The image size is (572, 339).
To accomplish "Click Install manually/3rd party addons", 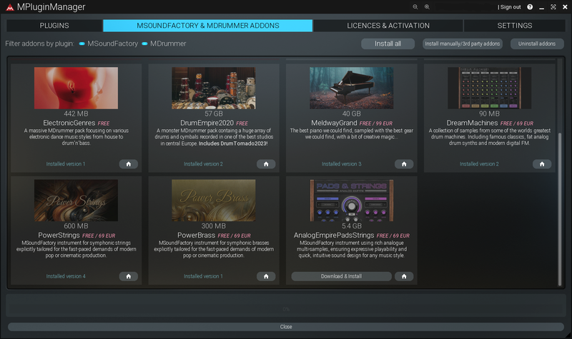I will click(462, 44).
